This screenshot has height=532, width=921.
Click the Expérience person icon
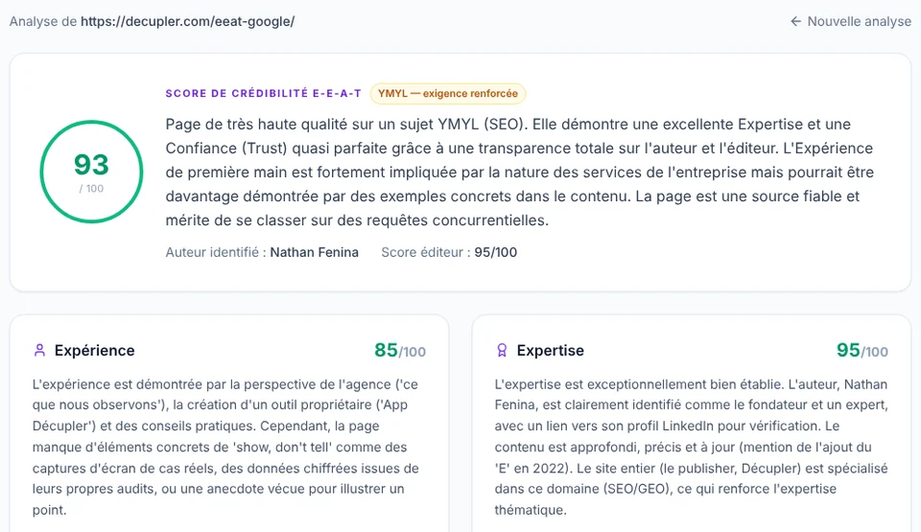[x=39, y=351]
